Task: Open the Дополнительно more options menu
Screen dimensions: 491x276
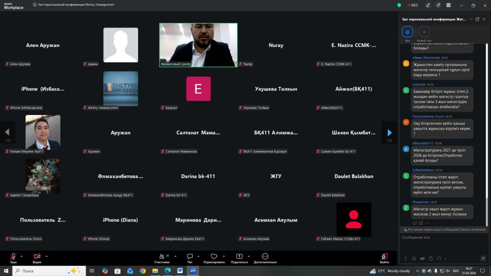Action: click(x=265, y=257)
